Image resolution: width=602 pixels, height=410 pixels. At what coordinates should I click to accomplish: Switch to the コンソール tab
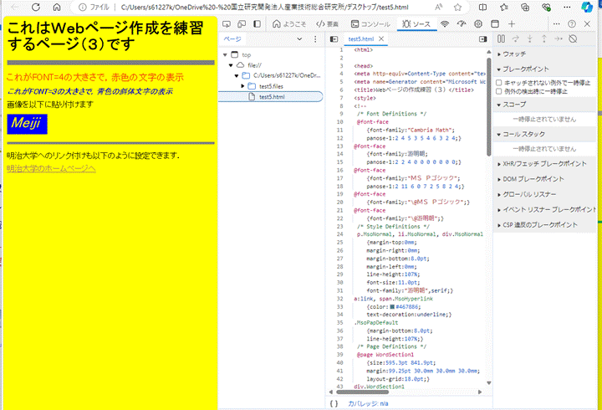pos(370,24)
